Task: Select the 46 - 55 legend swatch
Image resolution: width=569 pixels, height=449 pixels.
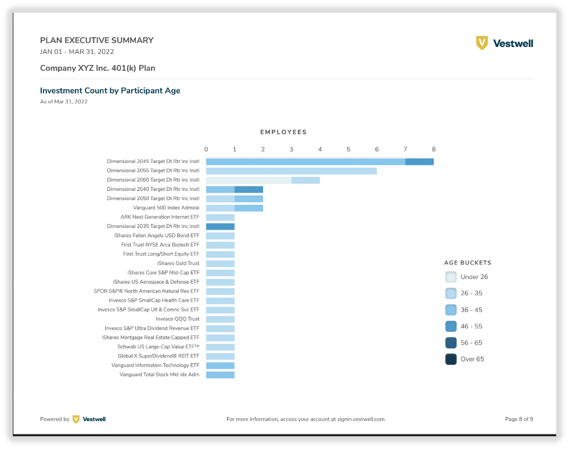Action: point(451,327)
